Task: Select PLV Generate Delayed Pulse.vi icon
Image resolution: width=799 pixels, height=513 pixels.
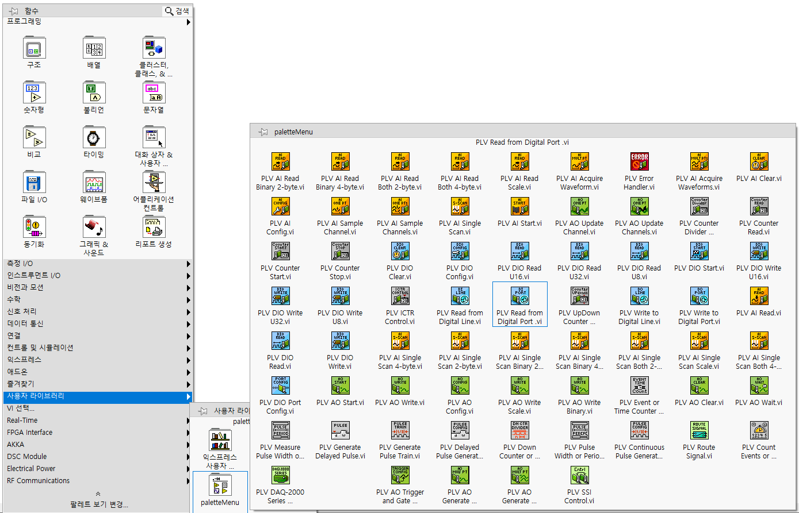Action: coord(340,430)
